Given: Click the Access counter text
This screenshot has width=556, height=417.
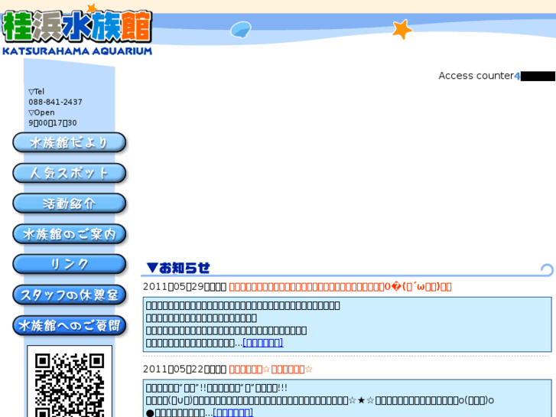Looking at the screenshot, I should (x=476, y=76).
